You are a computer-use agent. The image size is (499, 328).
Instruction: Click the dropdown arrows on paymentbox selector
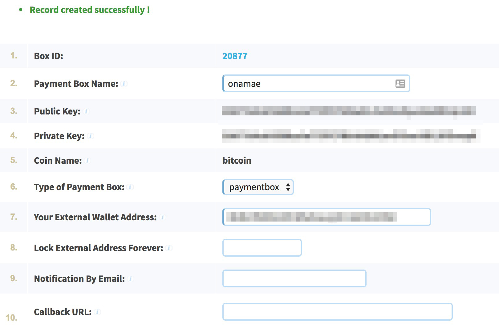tap(288, 187)
